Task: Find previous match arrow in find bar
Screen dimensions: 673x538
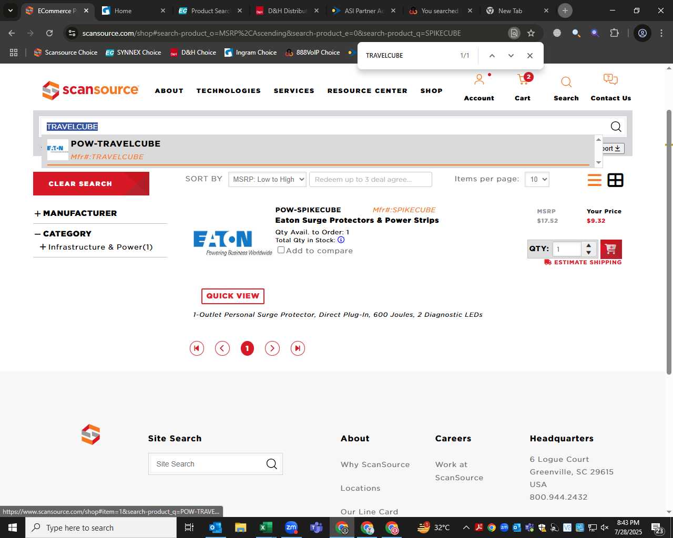Action: [x=492, y=56]
